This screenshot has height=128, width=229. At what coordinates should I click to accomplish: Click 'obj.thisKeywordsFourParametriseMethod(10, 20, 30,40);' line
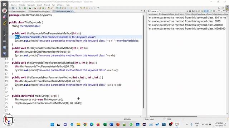click(x=48, y=103)
